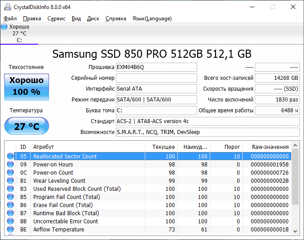Click the Атрибут column header

point(88,147)
